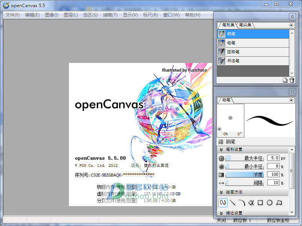This screenshot has width=302, height=226.
Task: Click the 浓度 value field 100
Action: 273,174
